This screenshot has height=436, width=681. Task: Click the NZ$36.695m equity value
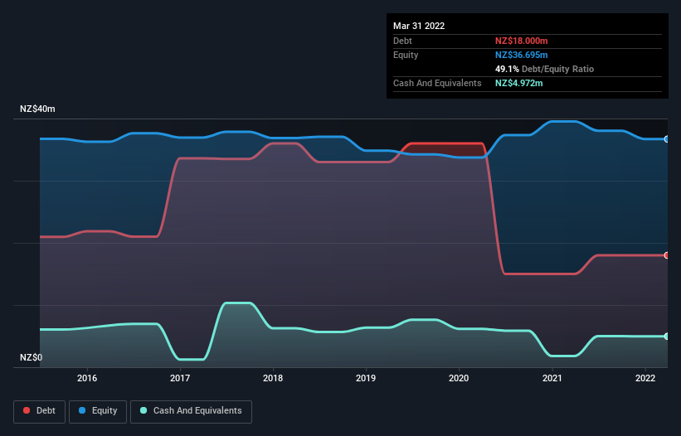[521, 55]
